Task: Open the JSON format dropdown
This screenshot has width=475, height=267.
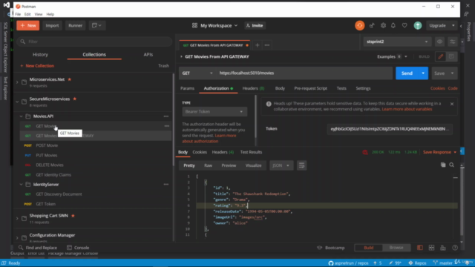Action: (x=281, y=165)
